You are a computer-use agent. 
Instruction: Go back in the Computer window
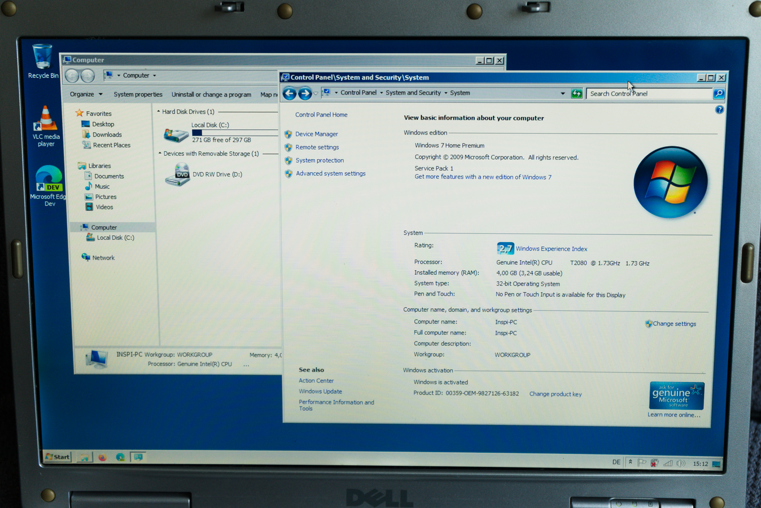pos(72,76)
